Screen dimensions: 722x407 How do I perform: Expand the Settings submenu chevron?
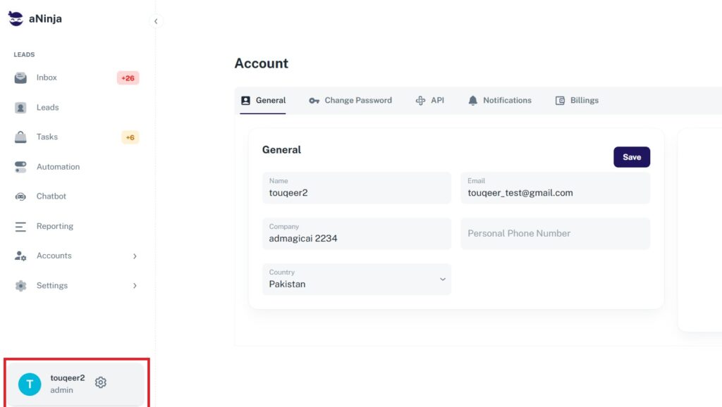[x=135, y=286]
